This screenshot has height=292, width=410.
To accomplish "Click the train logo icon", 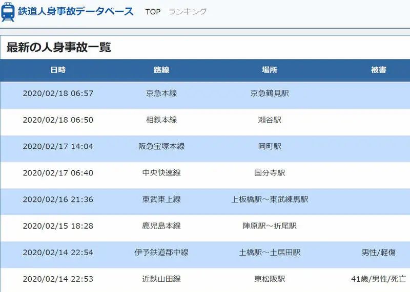I will pyautogui.click(x=8, y=12).
